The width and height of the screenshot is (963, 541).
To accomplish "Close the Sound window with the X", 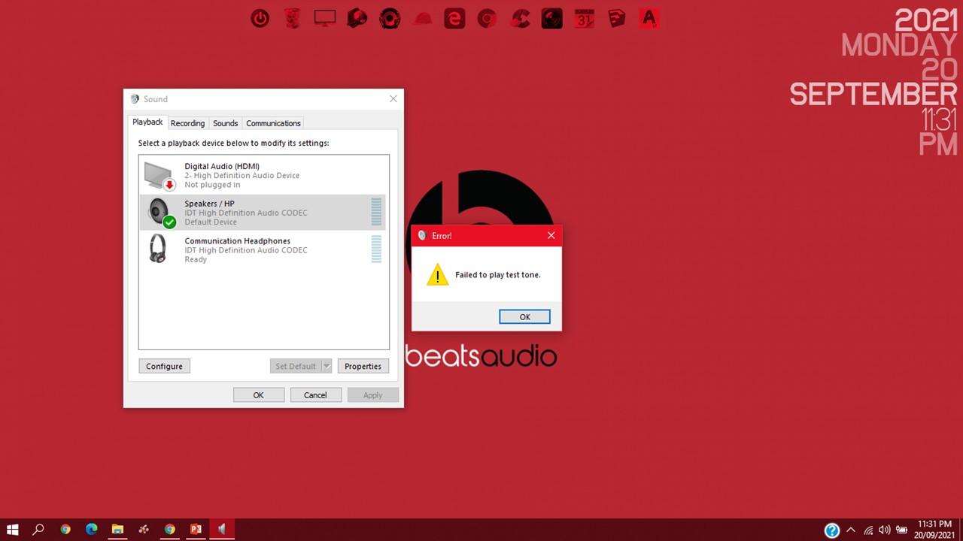I will 393,98.
